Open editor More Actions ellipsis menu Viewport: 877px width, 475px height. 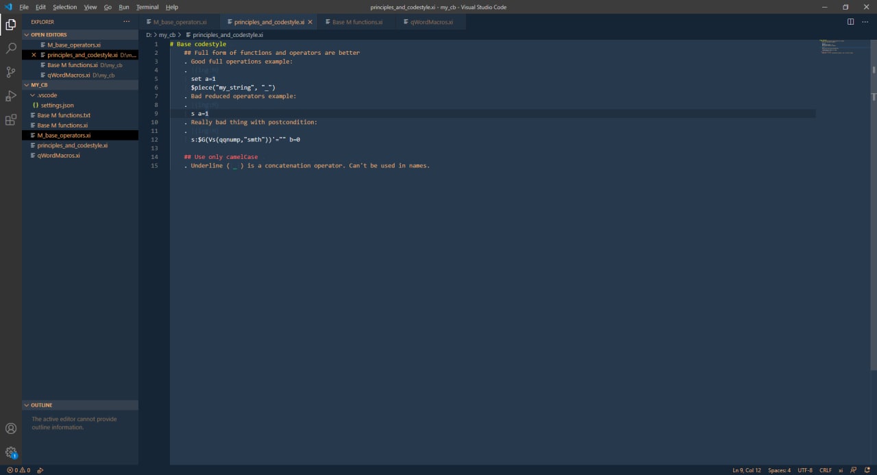coord(865,22)
